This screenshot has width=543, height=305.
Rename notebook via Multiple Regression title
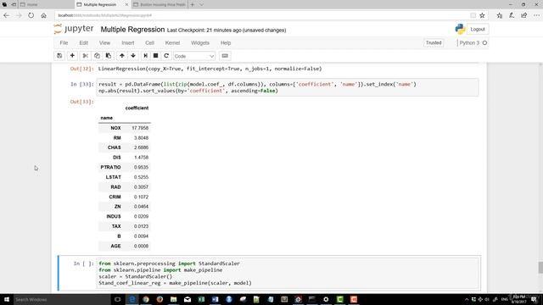tap(132, 30)
